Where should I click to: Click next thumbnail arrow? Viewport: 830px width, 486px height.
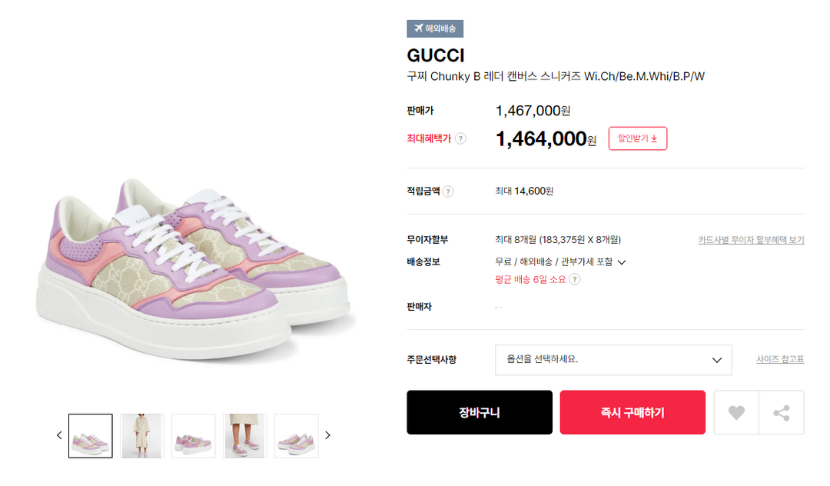[x=328, y=435]
